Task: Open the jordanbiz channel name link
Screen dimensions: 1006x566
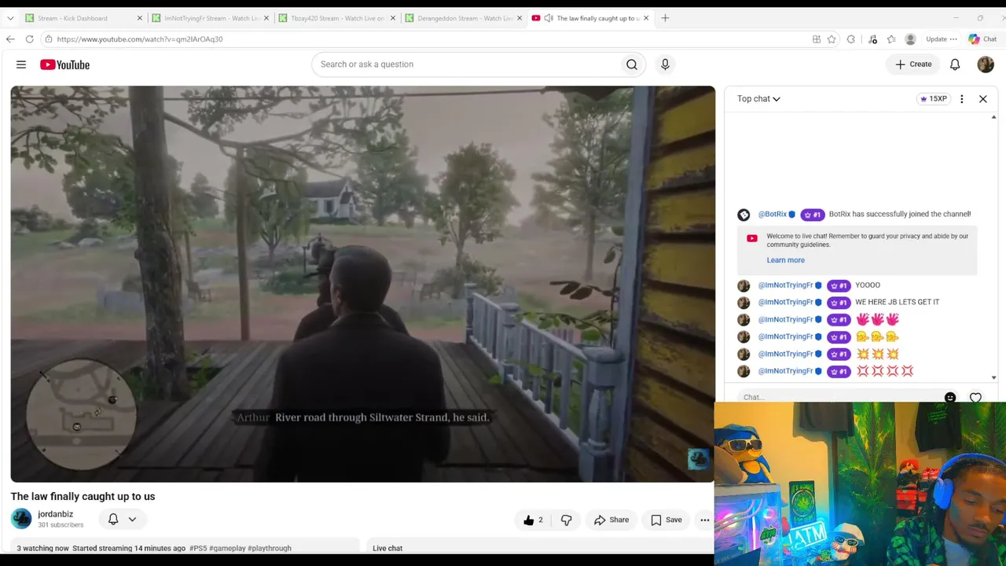Action: pos(55,514)
